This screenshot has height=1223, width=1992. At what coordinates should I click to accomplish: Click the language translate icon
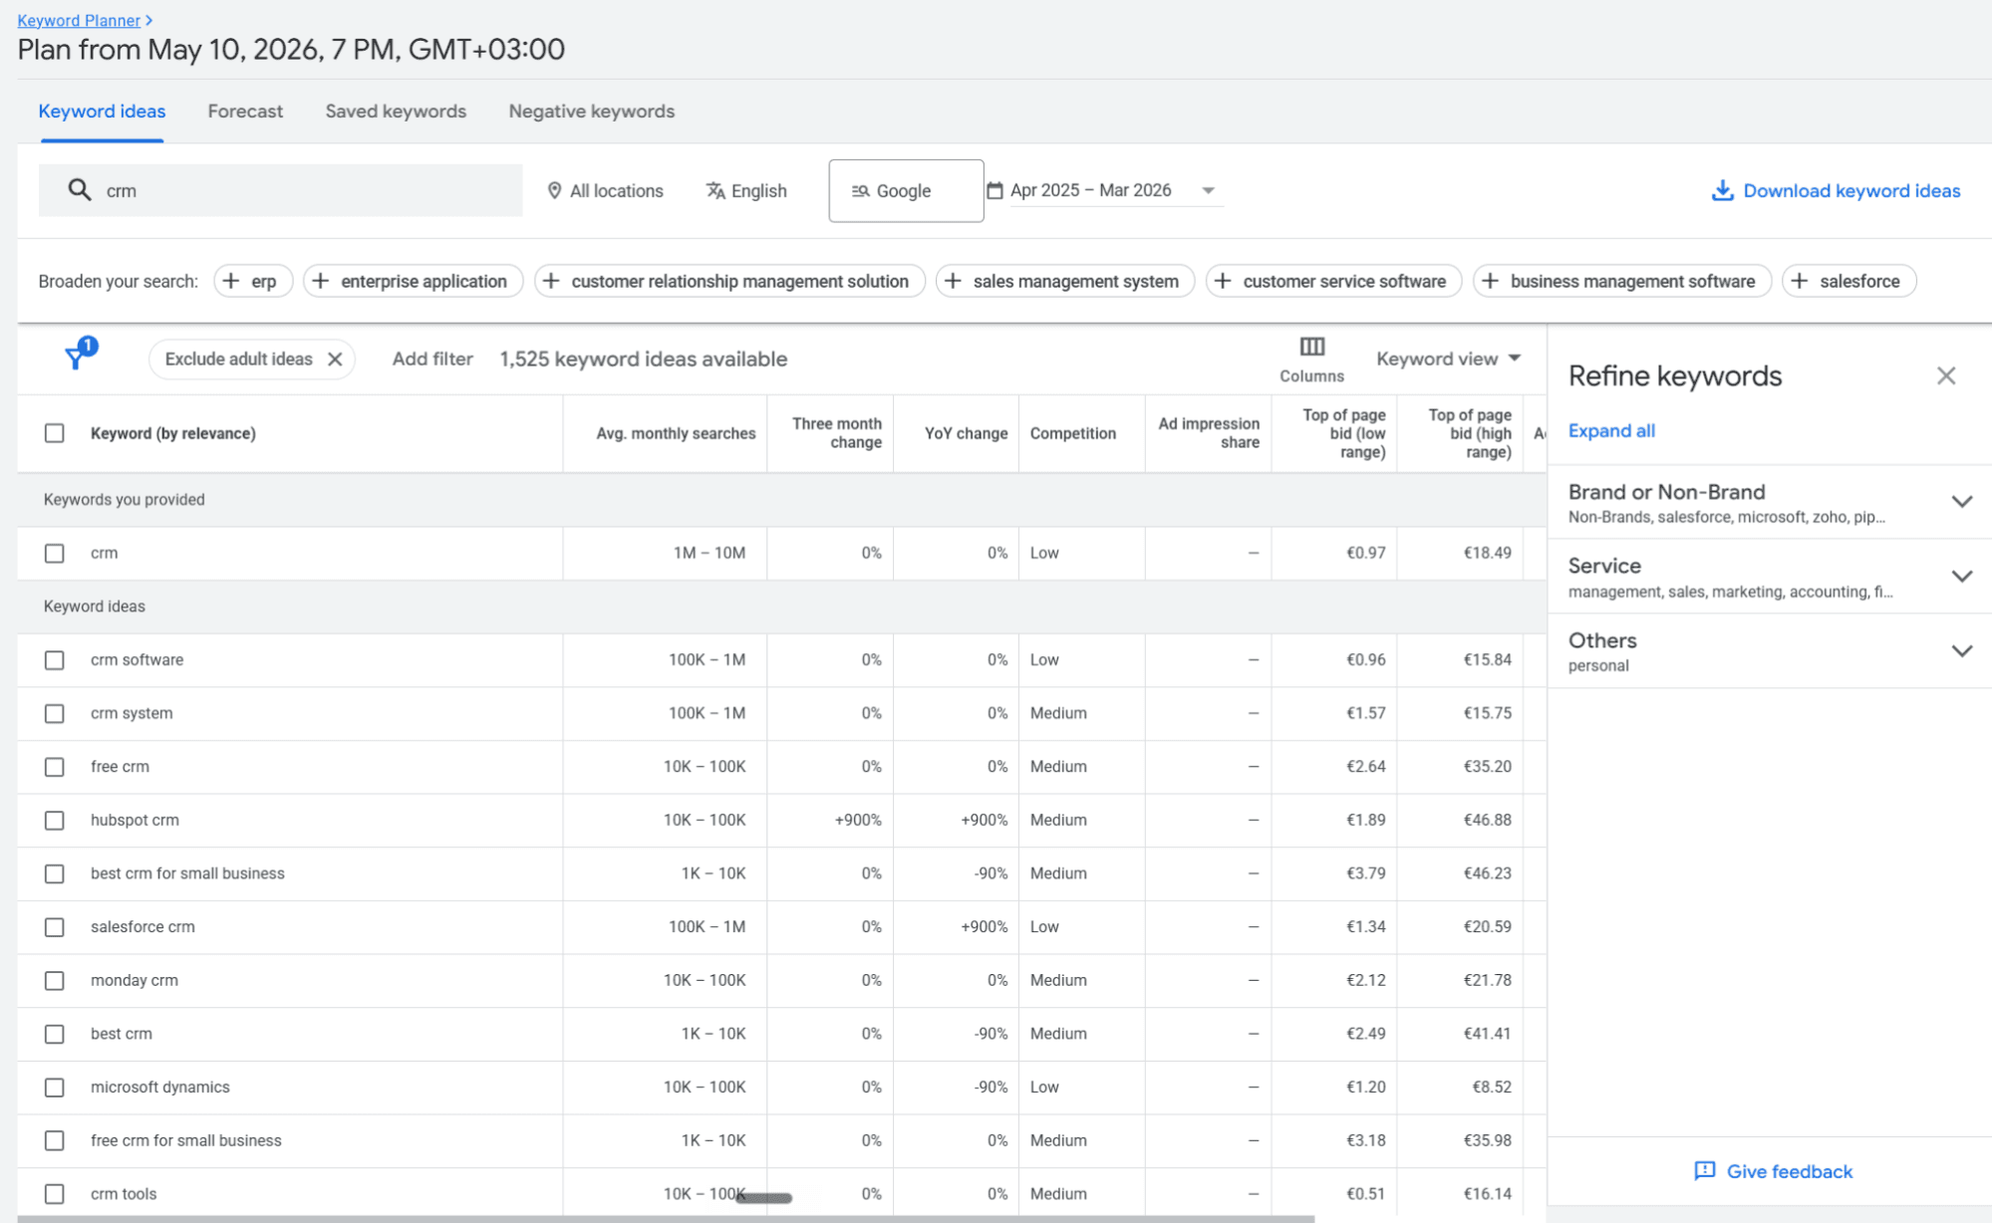coord(715,190)
